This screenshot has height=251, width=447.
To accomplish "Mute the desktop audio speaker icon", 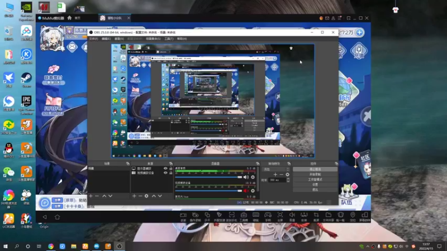I will pyautogui.click(x=246, y=177).
